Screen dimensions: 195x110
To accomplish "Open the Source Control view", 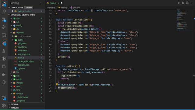I will (4, 20).
